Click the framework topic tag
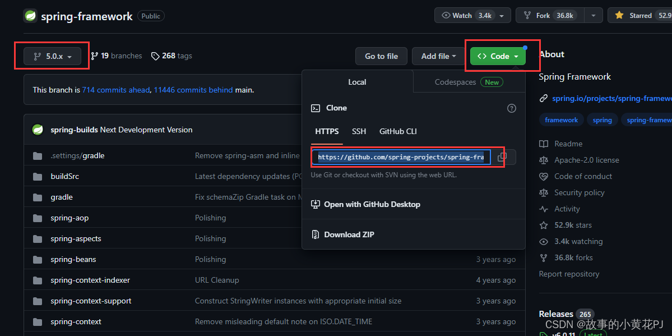 click(x=562, y=120)
